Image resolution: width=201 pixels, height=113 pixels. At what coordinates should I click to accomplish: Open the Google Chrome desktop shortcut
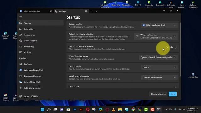(x=5, y=97)
